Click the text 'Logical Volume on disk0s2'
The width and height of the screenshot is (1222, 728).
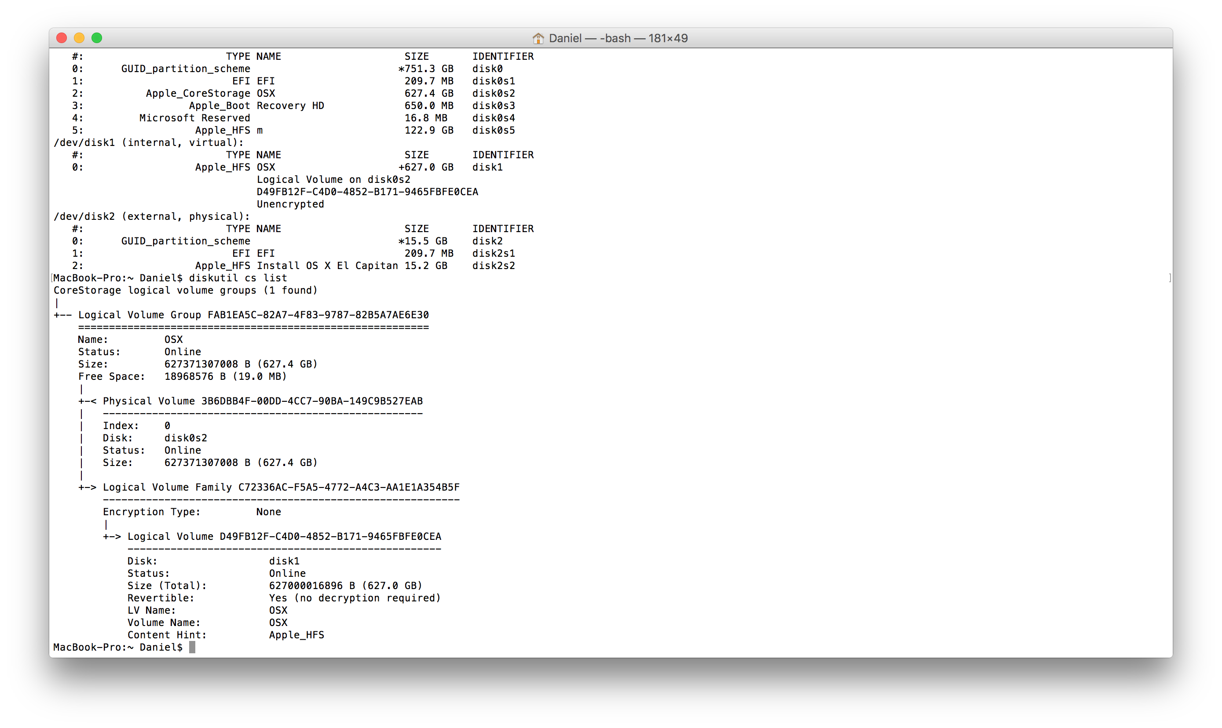pyautogui.click(x=334, y=179)
